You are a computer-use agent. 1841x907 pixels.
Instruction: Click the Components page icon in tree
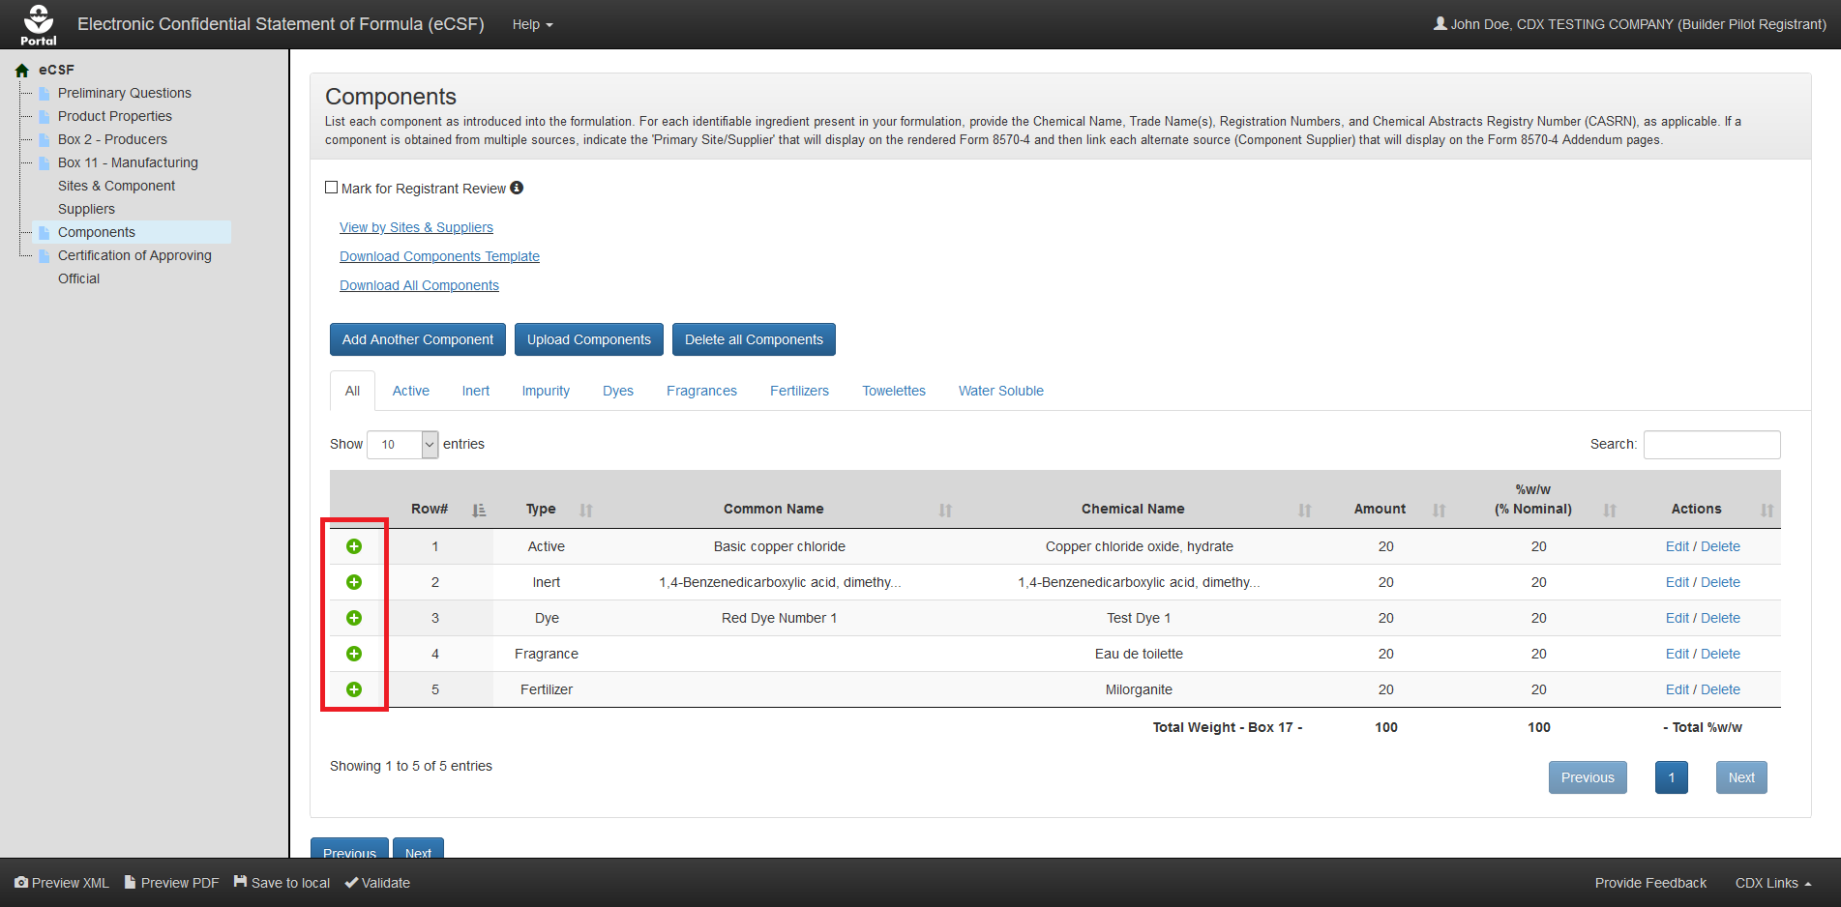[44, 232]
